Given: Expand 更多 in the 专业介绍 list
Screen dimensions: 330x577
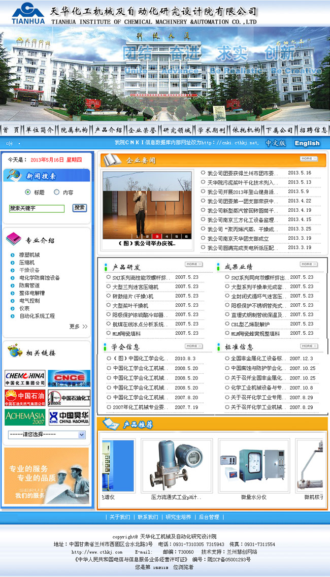Looking at the screenshot, I should 78,327.
